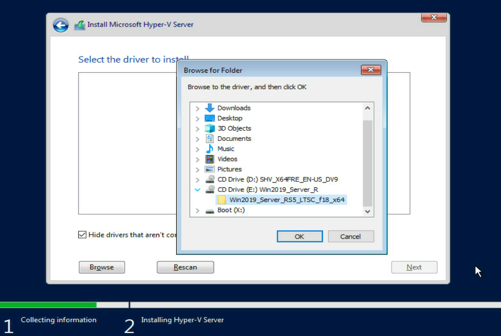Select the Pictures tree label
The height and width of the screenshot is (336, 501).
click(229, 169)
